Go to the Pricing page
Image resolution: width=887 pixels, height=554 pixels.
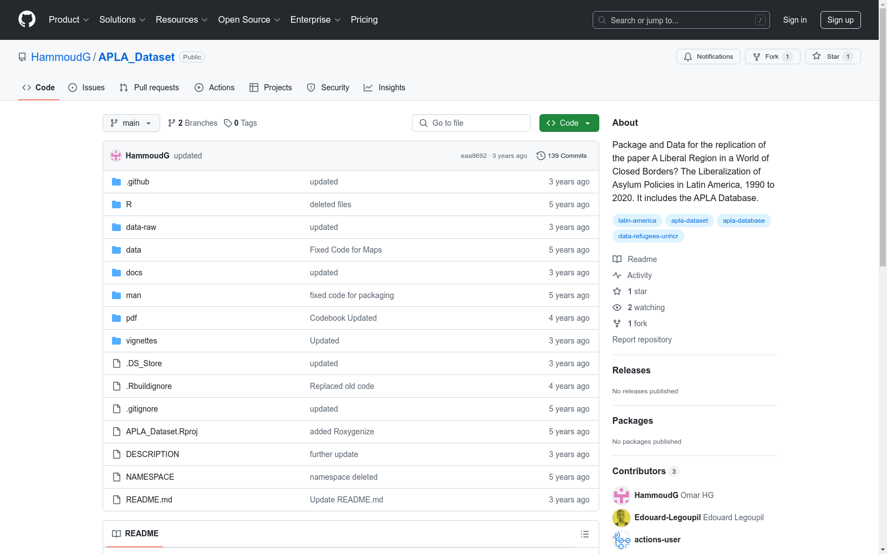point(364,20)
